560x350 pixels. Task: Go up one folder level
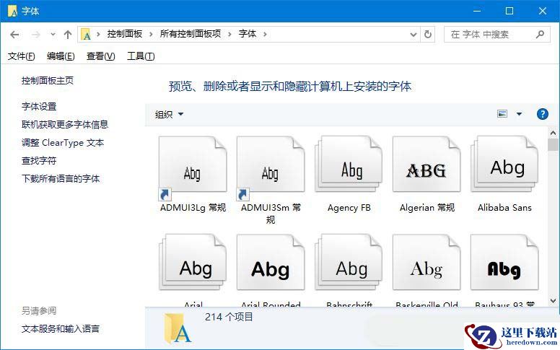pos(68,35)
